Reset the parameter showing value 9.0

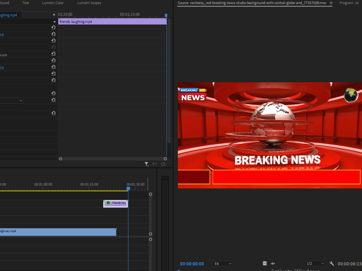click(x=53, y=34)
